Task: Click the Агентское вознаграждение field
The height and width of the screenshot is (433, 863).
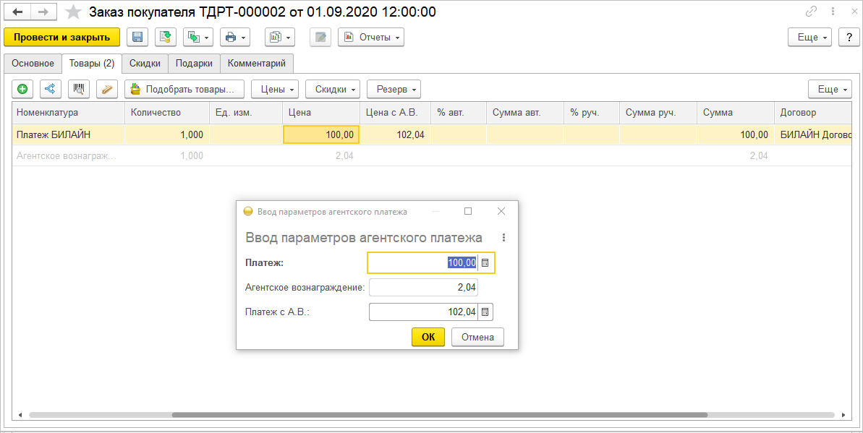Action: coord(423,287)
